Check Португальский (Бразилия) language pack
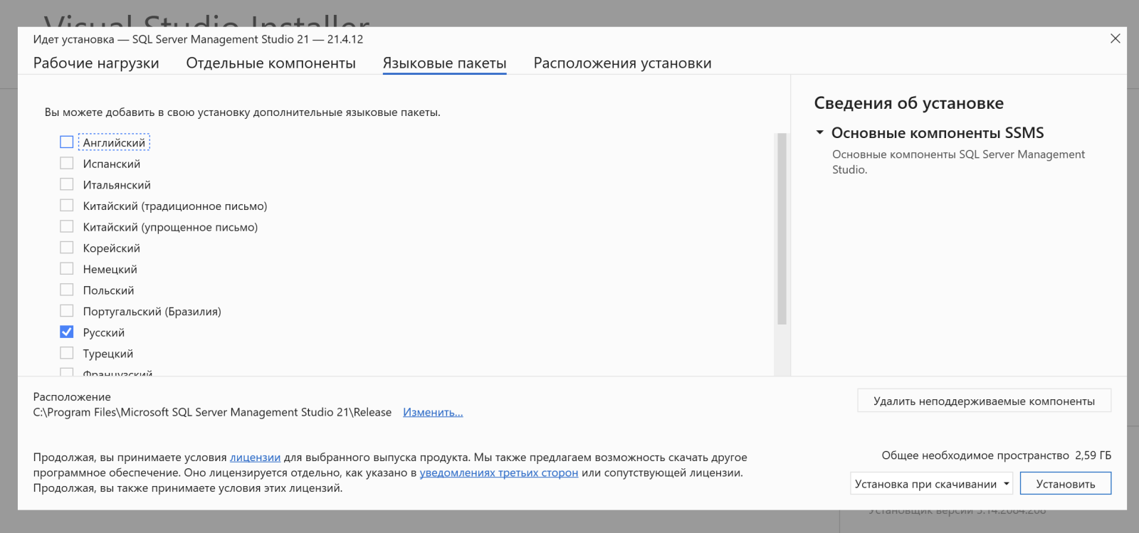The width and height of the screenshot is (1139, 533). 67,311
